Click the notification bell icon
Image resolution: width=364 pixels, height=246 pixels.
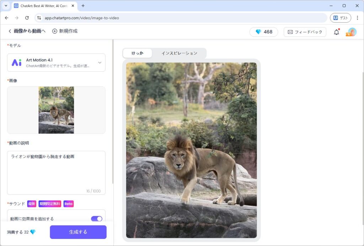336,32
